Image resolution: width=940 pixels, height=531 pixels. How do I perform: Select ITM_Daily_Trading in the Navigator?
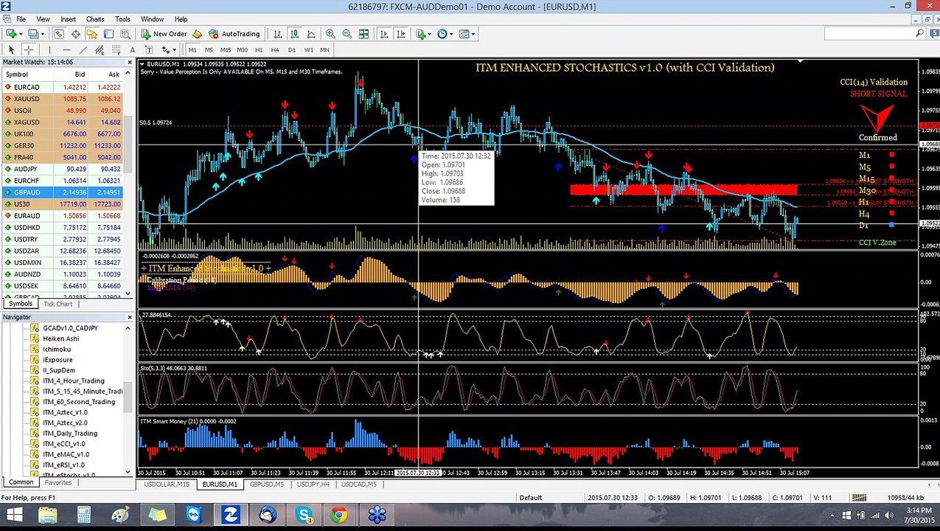[69, 433]
